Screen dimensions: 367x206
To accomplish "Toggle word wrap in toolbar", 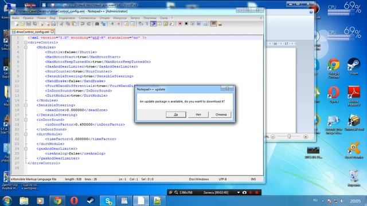I will pos(140,24).
